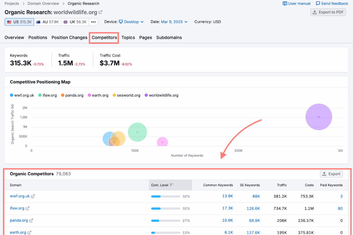Open more countries ellipsis menu
This screenshot has height=235, width=353.
coord(93,22)
